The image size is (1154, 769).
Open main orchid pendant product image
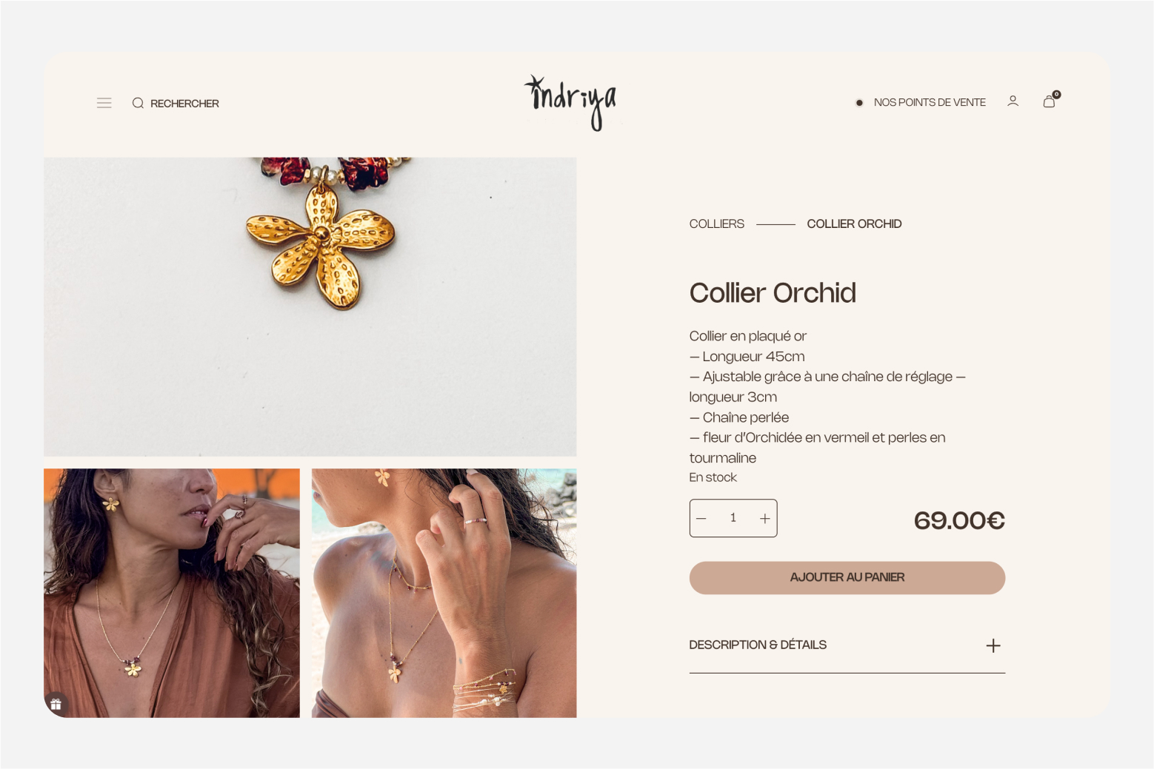[x=310, y=306]
